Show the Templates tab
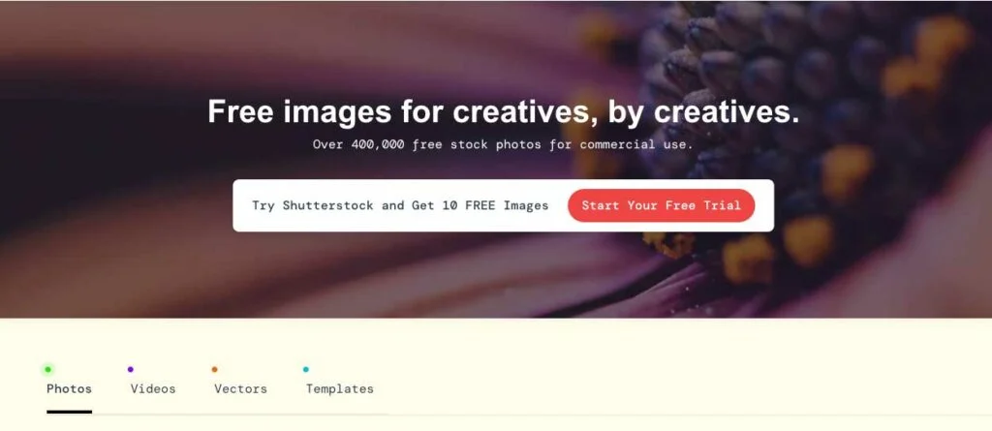The image size is (992, 431). point(340,388)
